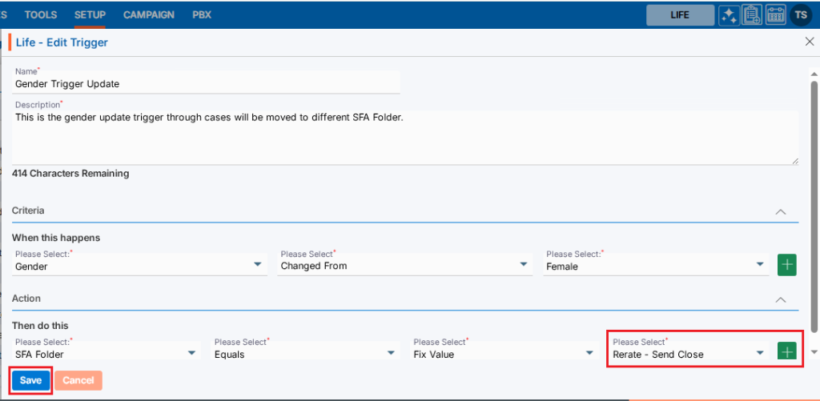The width and height of the screenshot is (820, 401).
Task: Close the Edit Trigger dialog
Action: point(809,42)
